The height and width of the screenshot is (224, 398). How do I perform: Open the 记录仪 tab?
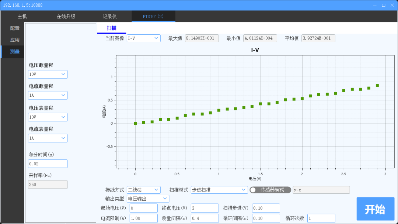[110, 17]
